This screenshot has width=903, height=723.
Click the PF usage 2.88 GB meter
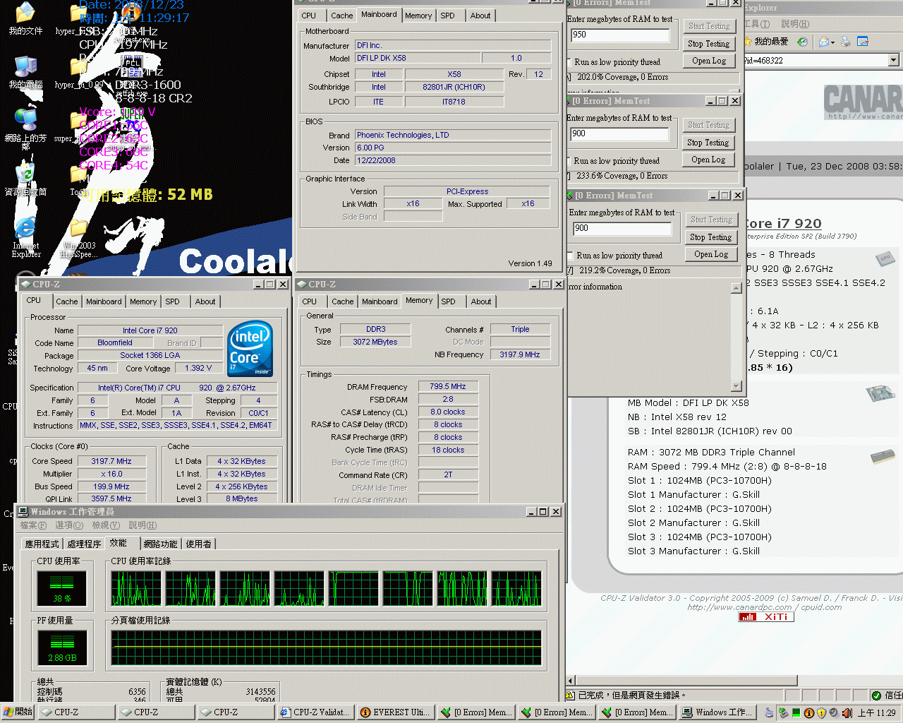(62, 647)
